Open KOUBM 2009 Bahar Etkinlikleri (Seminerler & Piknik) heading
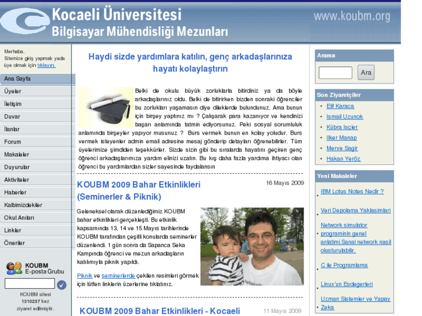This screenshot has height=316, width=422. coord(139,191)
